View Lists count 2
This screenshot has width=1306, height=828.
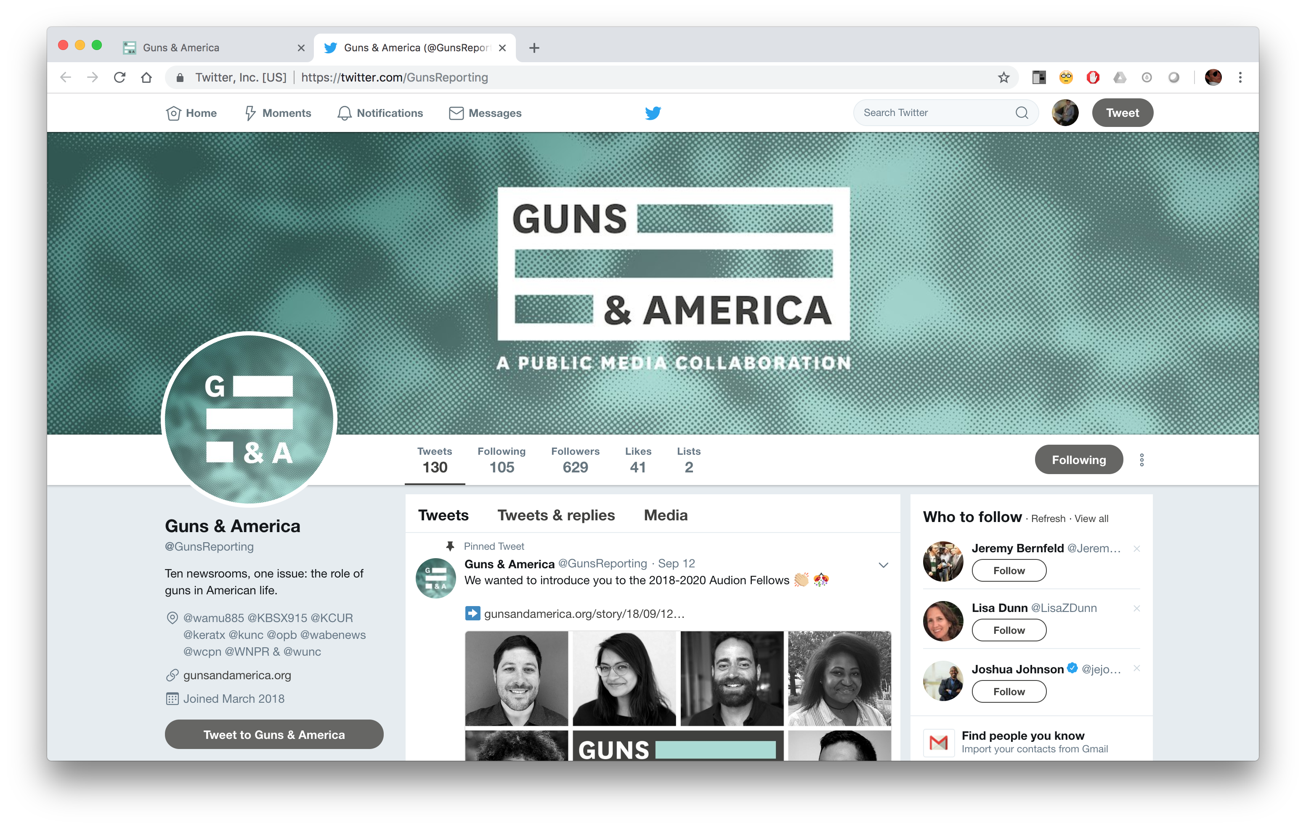coord(688,460)
